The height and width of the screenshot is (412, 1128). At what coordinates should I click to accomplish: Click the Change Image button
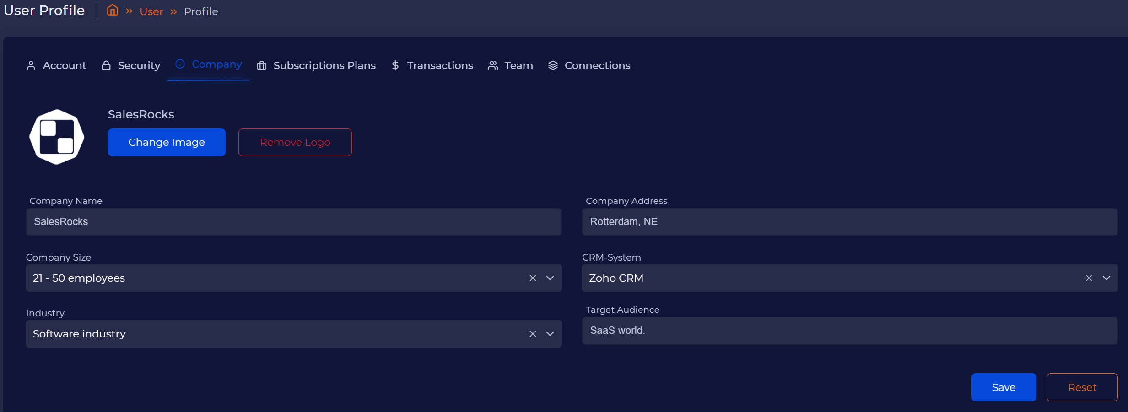tap(167, 142)
